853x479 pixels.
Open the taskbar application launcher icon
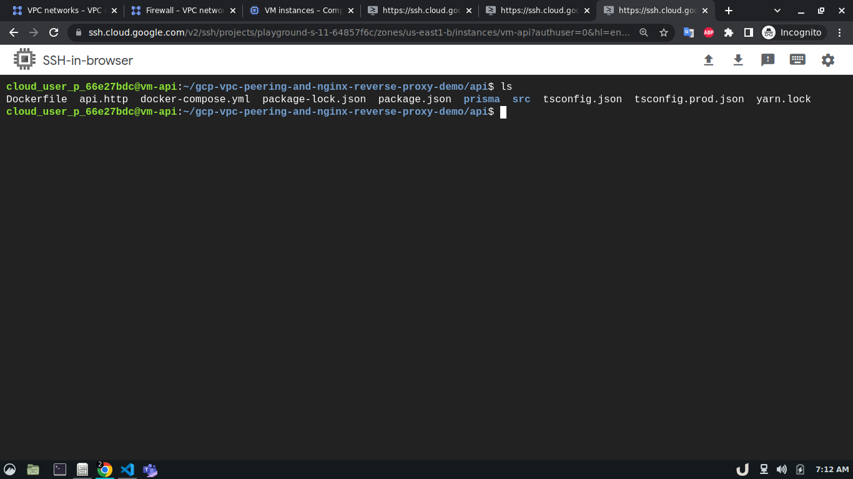9,470
